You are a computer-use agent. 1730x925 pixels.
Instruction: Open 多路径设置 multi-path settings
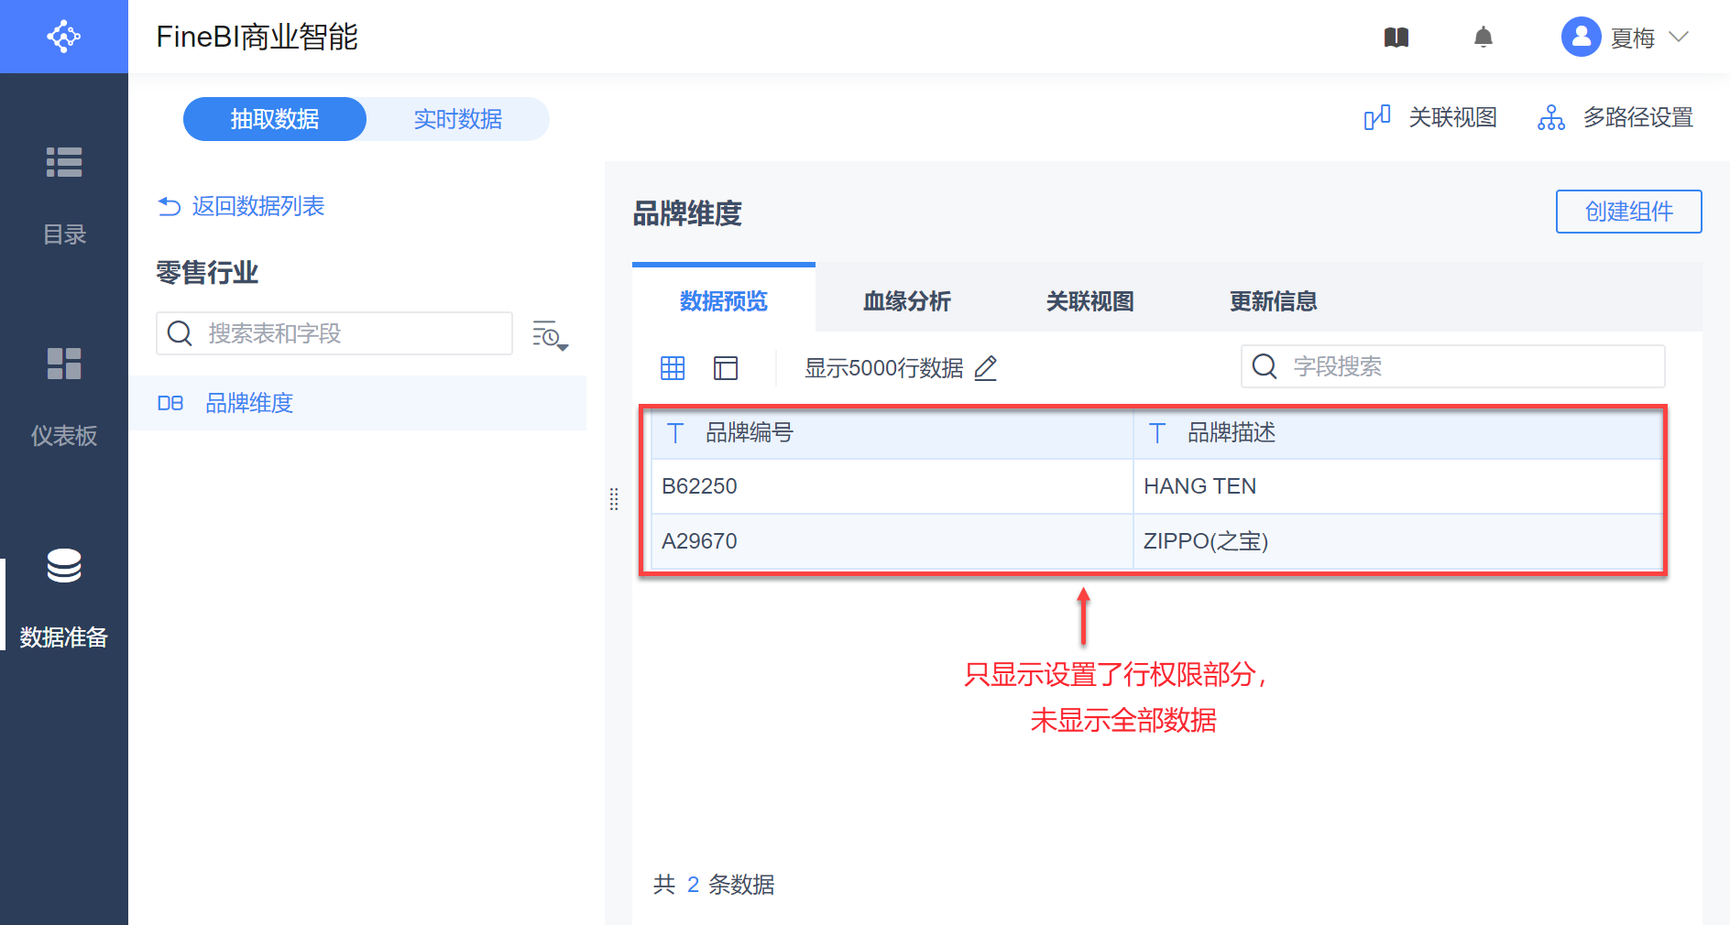click(x=1615, y=118)
